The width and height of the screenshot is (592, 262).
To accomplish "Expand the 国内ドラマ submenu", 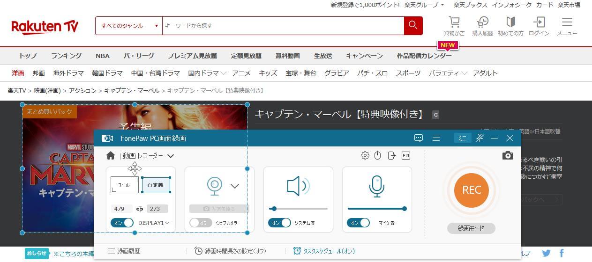I will tap(207, 73).
